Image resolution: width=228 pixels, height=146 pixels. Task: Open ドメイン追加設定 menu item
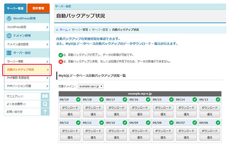[27, 44]
